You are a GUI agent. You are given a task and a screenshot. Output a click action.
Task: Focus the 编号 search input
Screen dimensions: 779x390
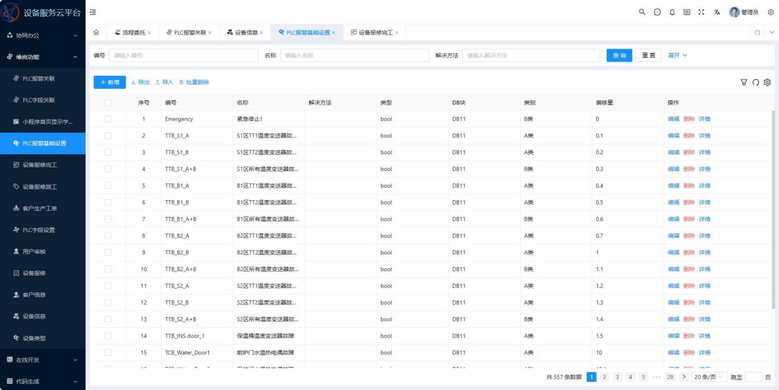(184, 55)
